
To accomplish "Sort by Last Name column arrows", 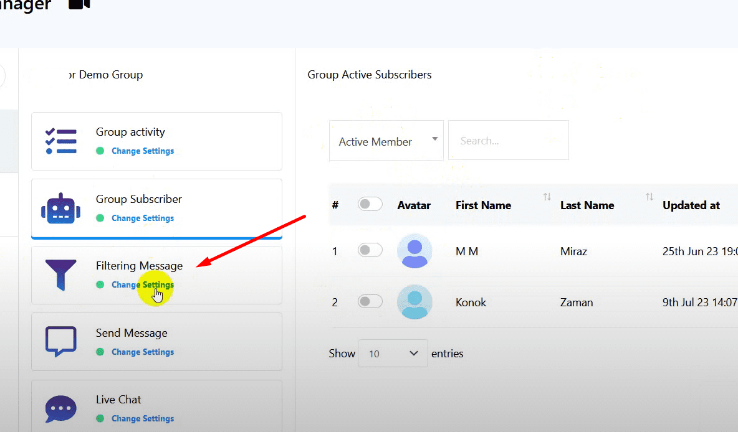I will point(649,197).
